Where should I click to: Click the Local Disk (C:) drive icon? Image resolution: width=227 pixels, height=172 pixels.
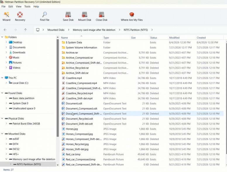[x=11, y=83]
